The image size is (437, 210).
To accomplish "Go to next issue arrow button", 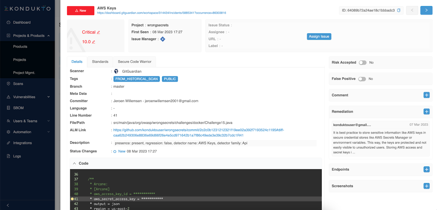I will click(x=426, y=10).
